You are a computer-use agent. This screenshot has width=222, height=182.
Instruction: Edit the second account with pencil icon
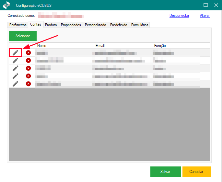coord(15,60)
